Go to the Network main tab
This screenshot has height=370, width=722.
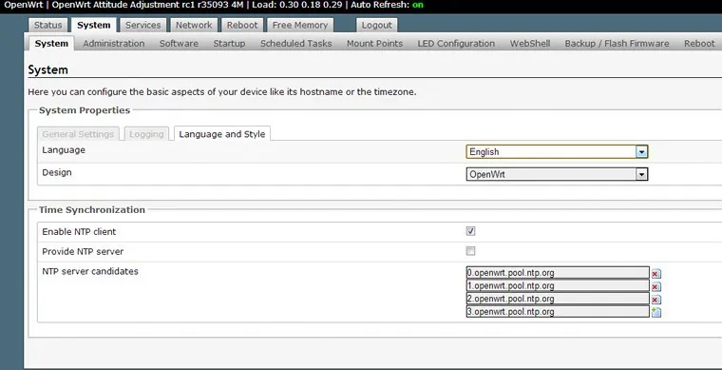(x=194, y=26)
